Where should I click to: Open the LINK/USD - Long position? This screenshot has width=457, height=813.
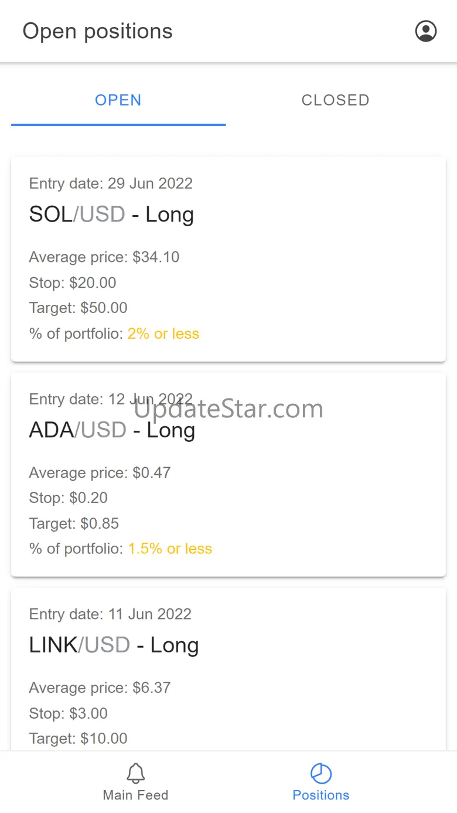click(114, 645)
